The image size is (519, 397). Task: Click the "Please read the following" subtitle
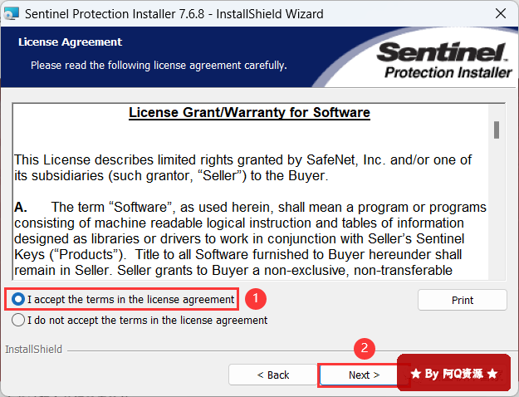[x=159, y=64]
